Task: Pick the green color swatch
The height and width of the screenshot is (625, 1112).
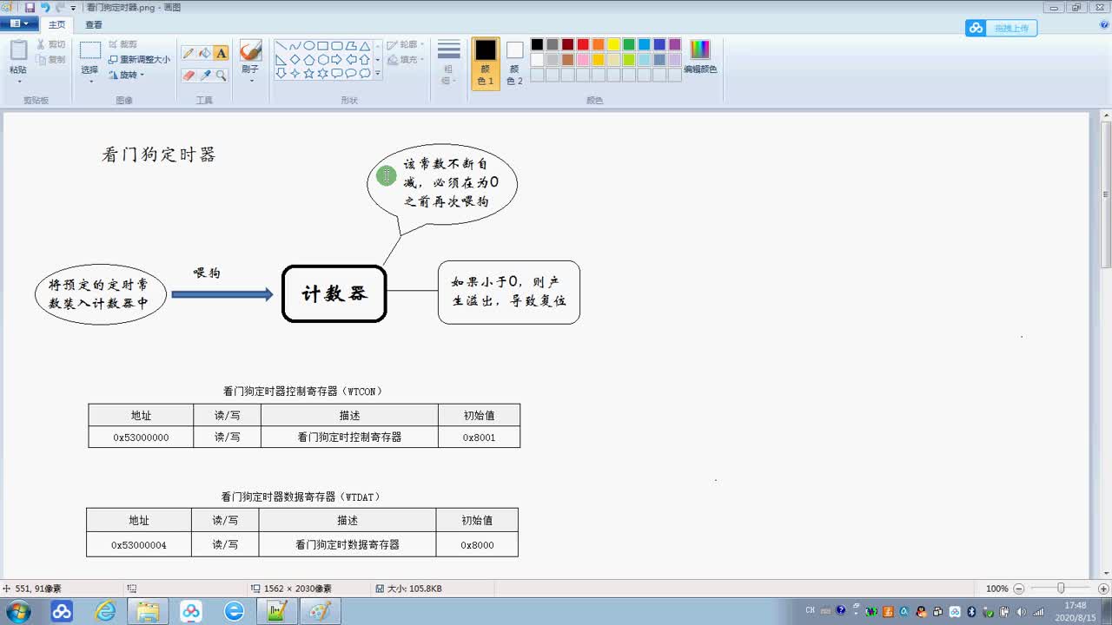Action: click(629, 44)
